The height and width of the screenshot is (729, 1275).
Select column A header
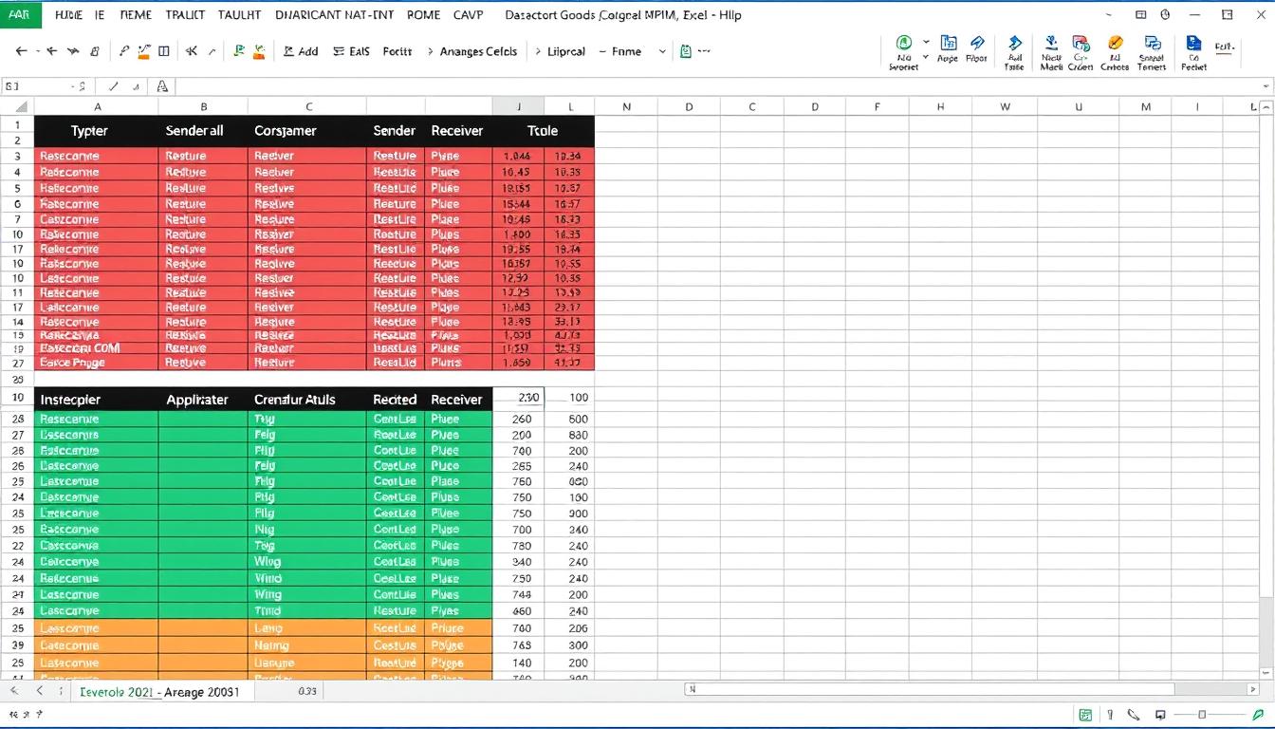coord(96,107)
